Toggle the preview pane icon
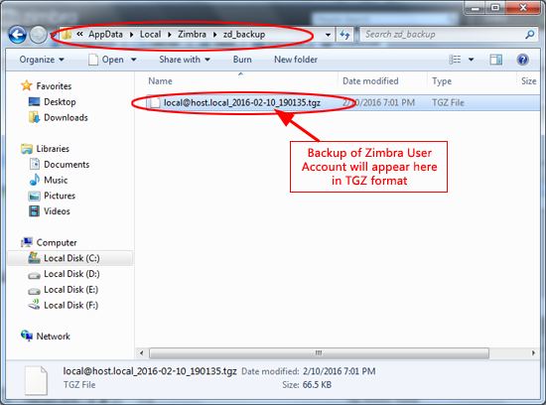Image resolution: width=546 pixels, height=405 pixels. tap(495, 60)
